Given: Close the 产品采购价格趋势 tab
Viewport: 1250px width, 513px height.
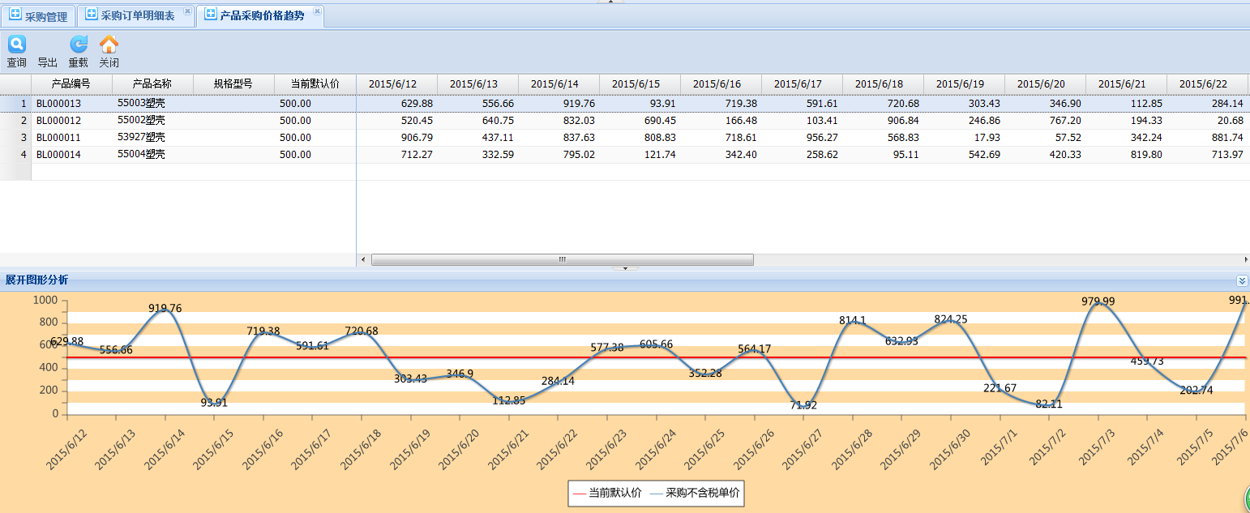Looking at the screenshot, I should pos(317,11).
